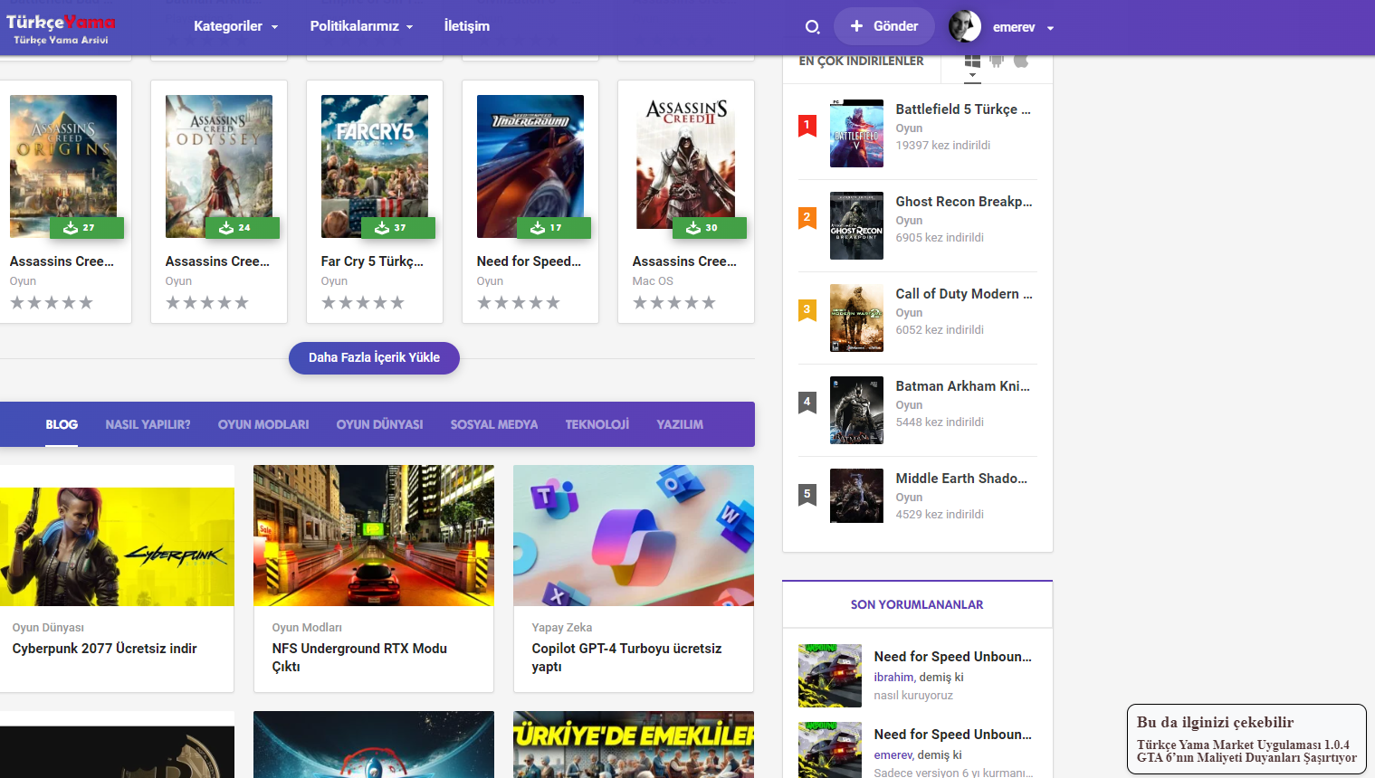Switch to the YAZILIM tab
1375x778 pixels.
(x=680, y=424)
